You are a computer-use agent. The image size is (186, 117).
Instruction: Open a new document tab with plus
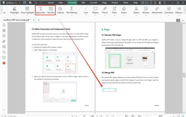pos(38,20)
